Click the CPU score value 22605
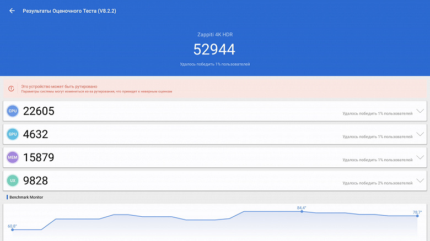The width and height of the screenshot is (430, 241). coord(39,111)
